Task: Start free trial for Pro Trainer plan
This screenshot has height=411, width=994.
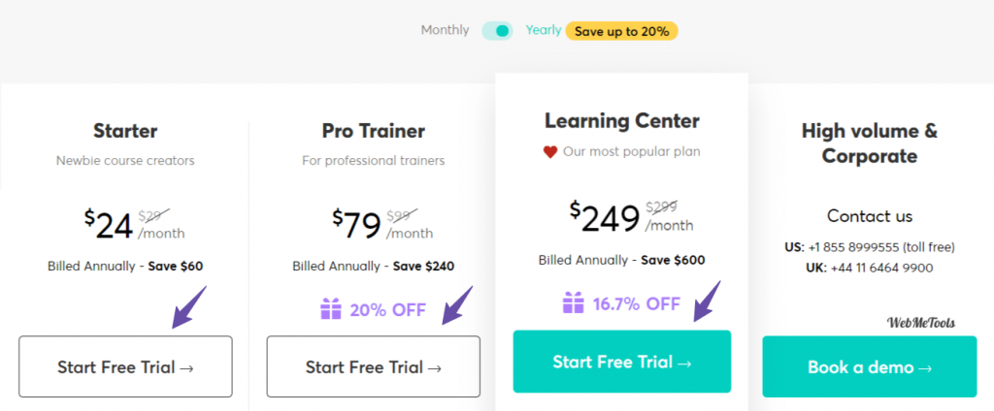Action: tap(374, 366)
